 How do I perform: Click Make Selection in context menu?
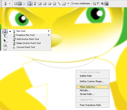coord(93,87)
